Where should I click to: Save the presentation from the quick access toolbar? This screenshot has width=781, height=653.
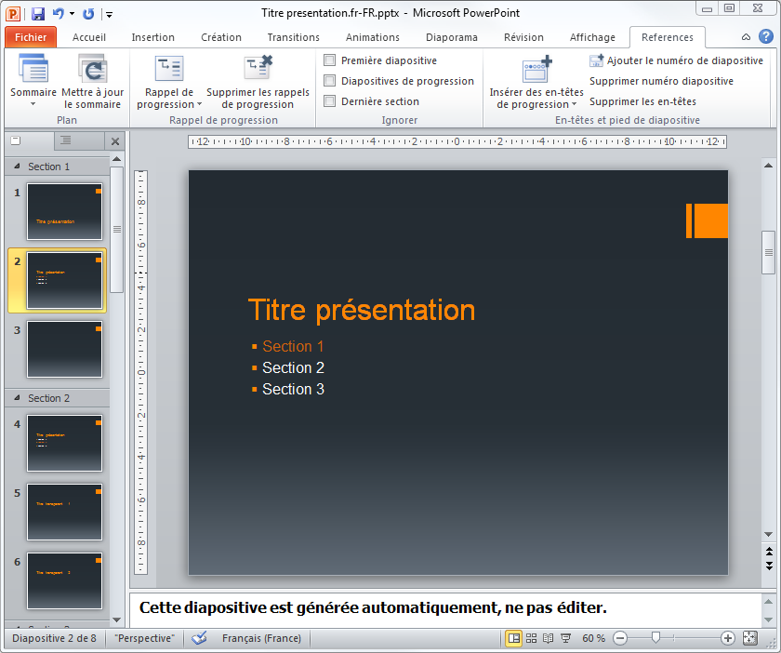(38, 13)
